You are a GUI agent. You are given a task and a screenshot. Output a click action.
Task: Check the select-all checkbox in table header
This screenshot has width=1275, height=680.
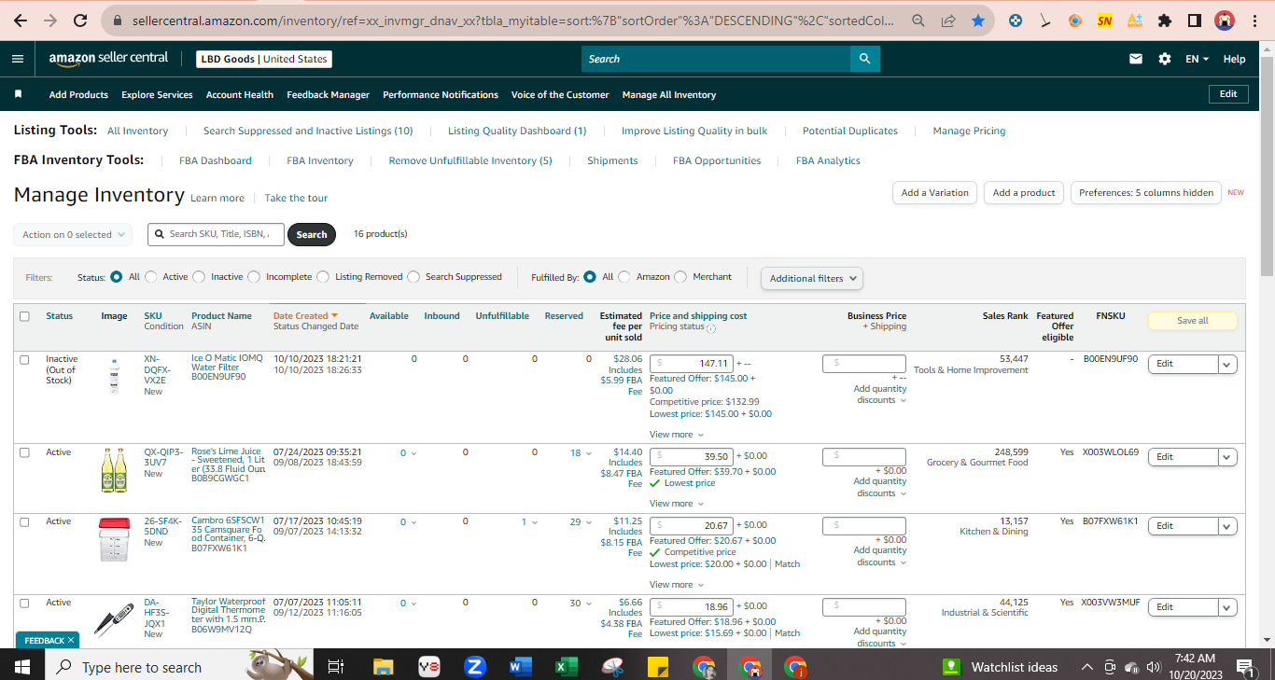[x=24, y=316]
